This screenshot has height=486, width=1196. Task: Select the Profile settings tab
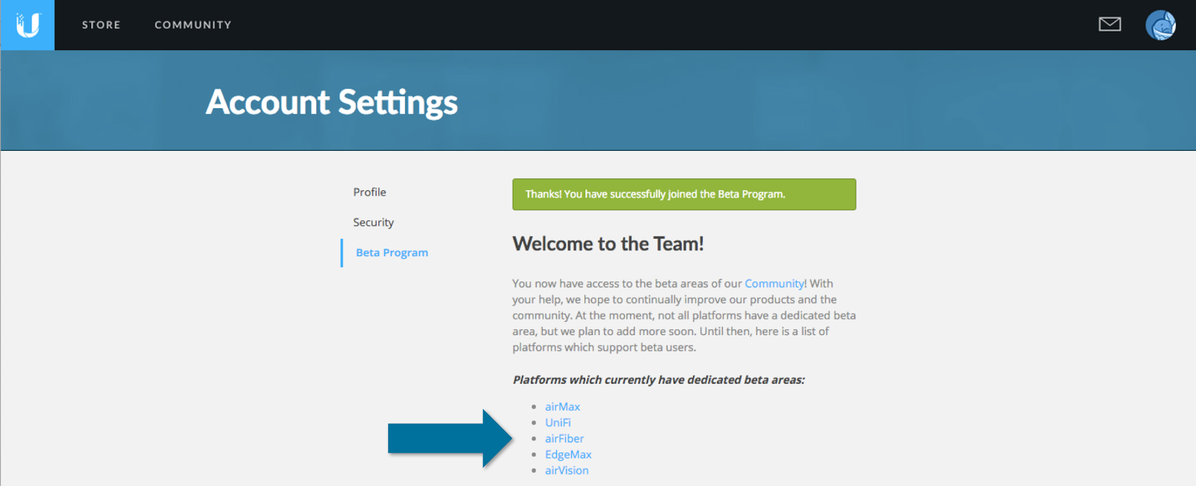click(x=369, y=192)
